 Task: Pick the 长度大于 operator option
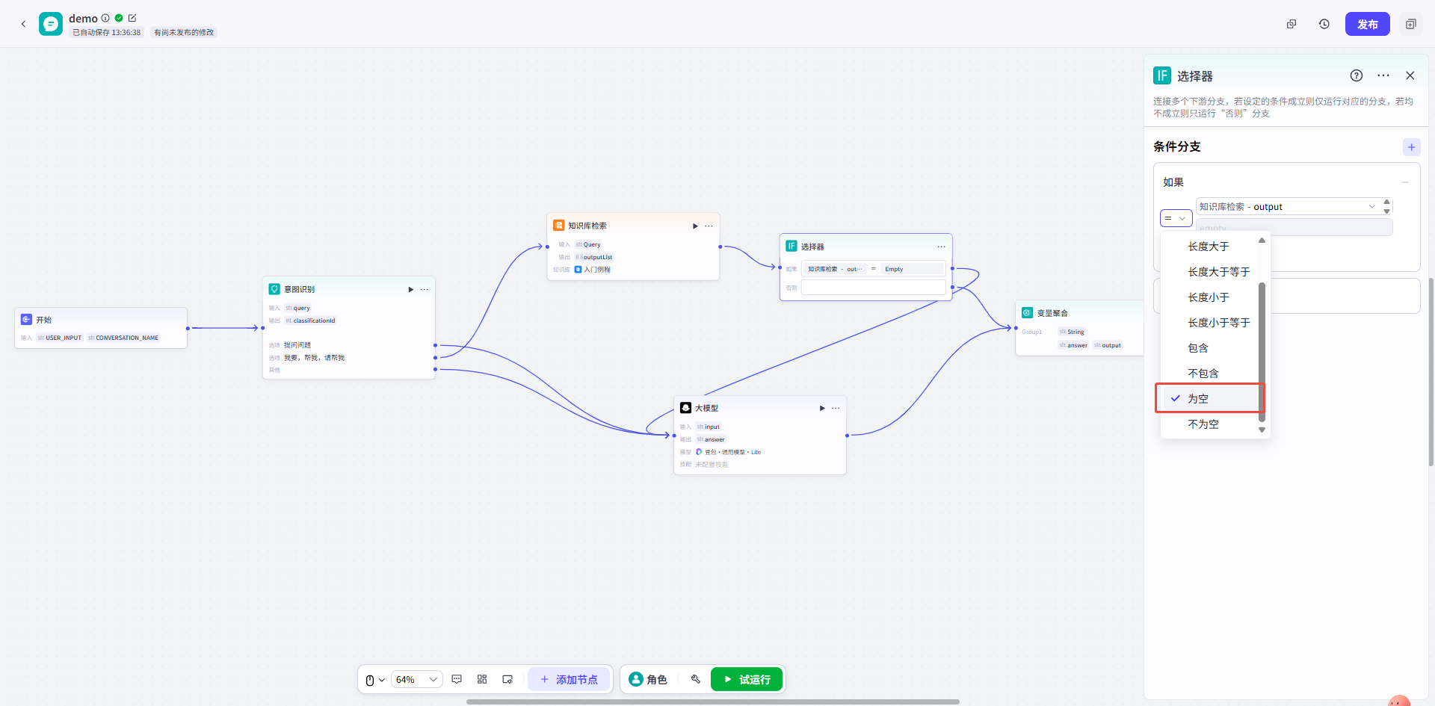1208,246
